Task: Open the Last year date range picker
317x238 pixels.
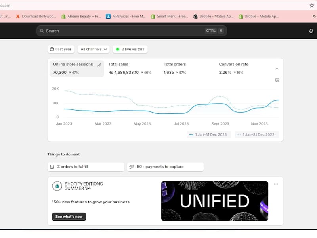Action: [61, 49]
